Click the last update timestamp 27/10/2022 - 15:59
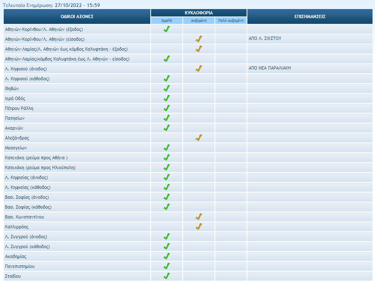375x281 pixels. click(77, 5)
